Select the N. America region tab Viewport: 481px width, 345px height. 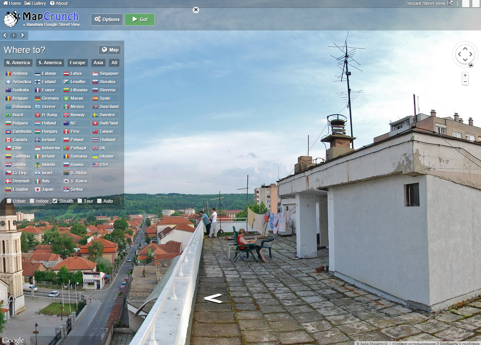[x=18, y=63]
